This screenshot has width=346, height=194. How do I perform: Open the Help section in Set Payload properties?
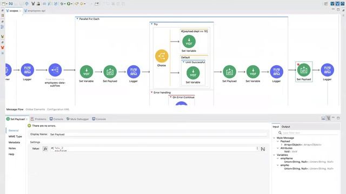pos(11,155)
